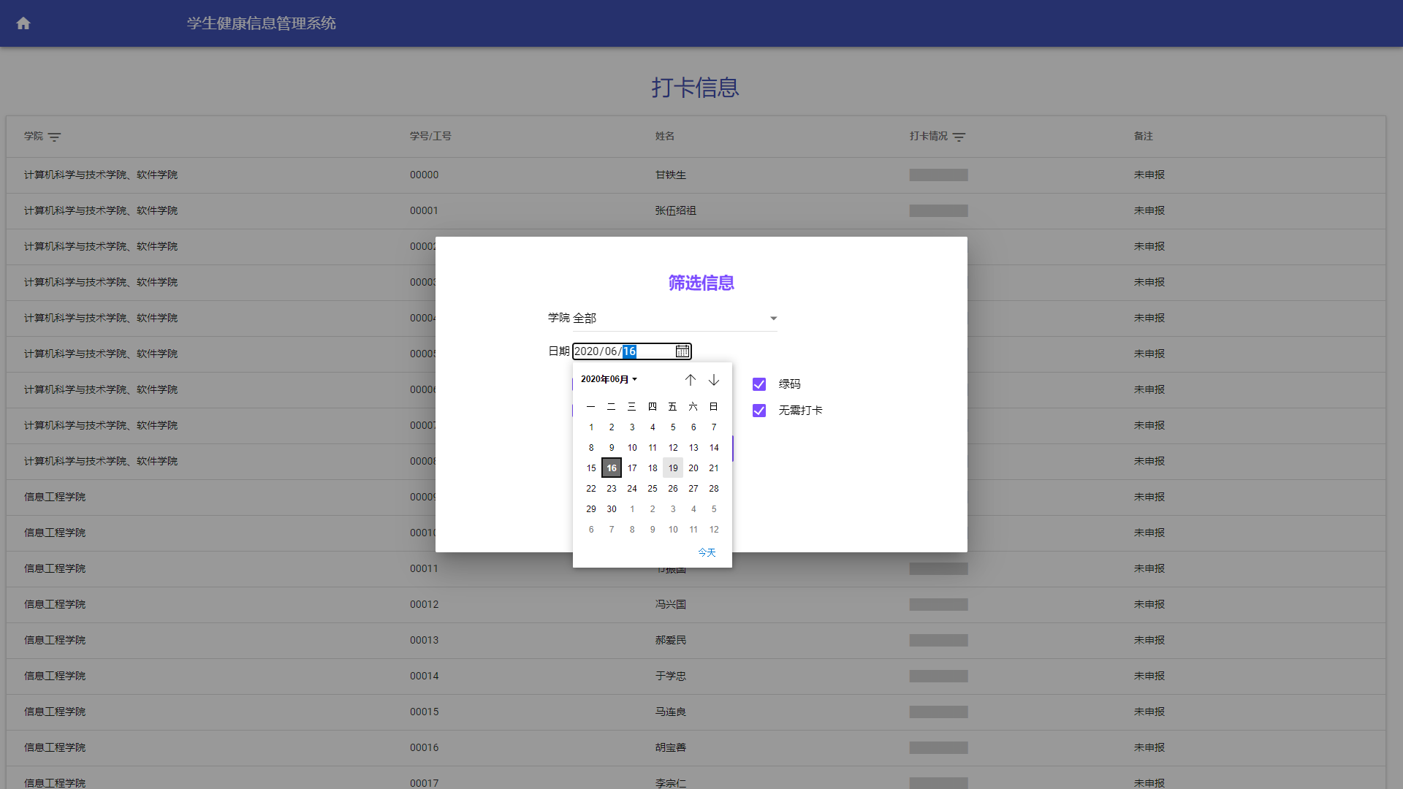This screenshot has height=789, width=1403.
Task: Click the filter icon beside 打卡情况 column
Action: point(959,137)
